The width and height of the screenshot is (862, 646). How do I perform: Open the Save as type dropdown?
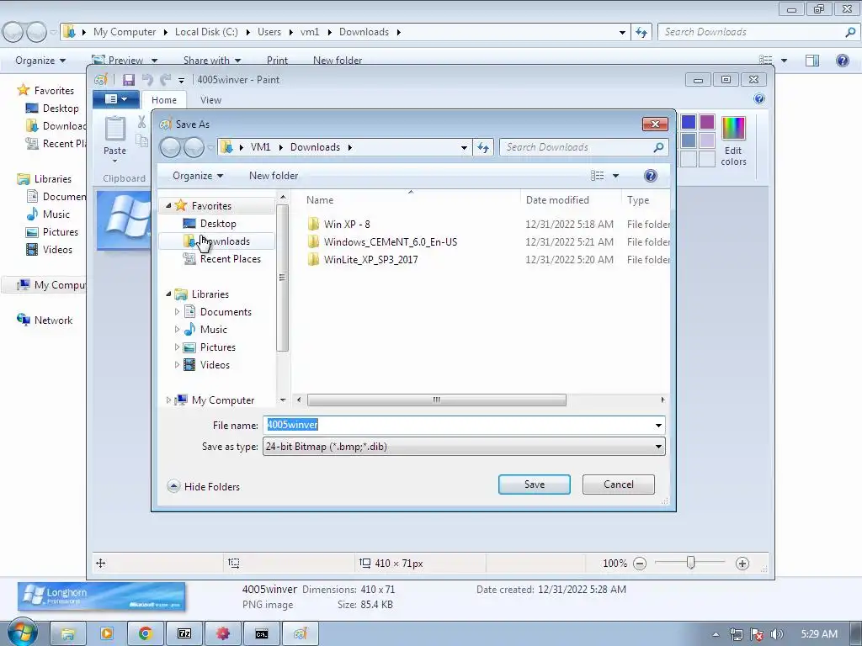(x=464, y=447)
